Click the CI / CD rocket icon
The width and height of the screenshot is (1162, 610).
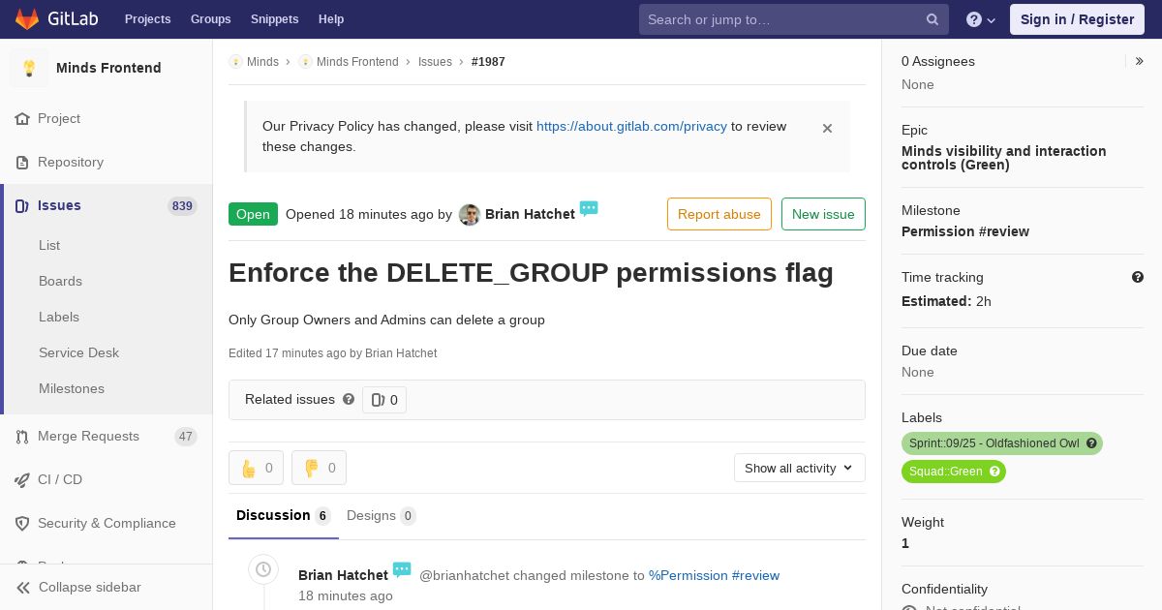tap(22, 480)
